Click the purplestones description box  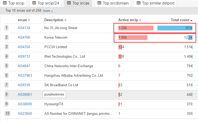(54, 94)
